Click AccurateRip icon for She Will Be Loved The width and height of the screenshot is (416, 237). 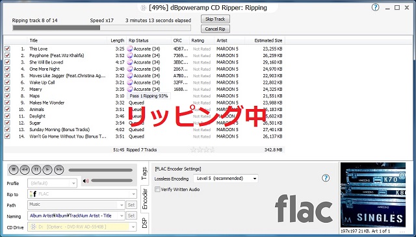(x=130, y=62)
